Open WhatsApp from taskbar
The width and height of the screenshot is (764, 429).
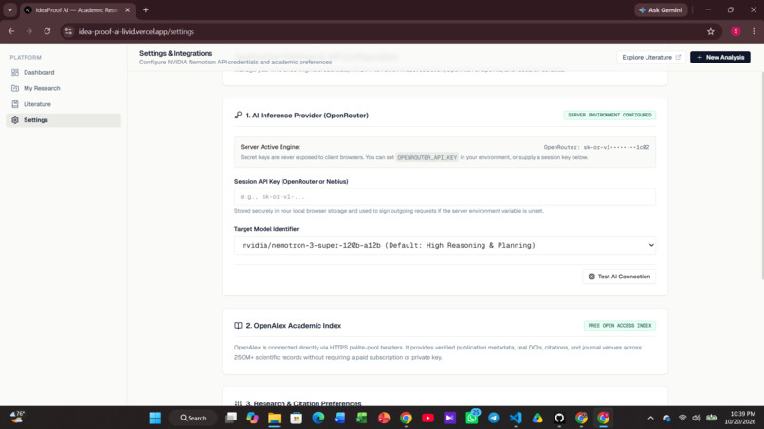point(472,418)
